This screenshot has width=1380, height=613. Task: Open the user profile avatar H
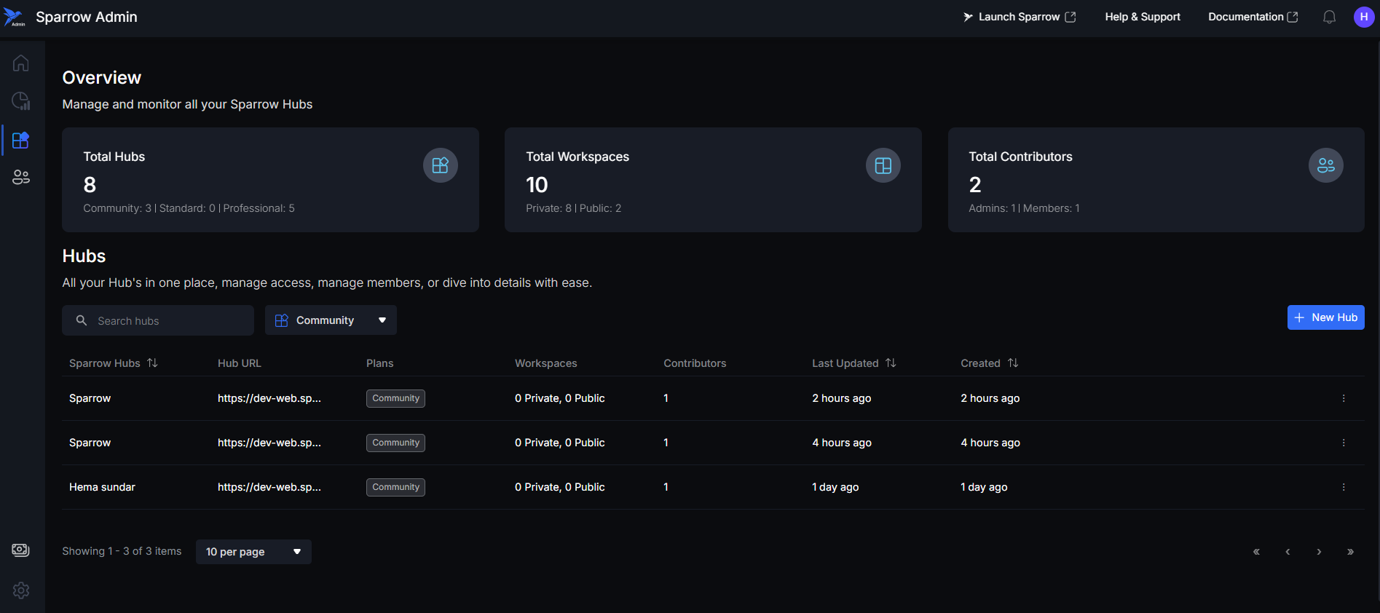point(1363,17)
